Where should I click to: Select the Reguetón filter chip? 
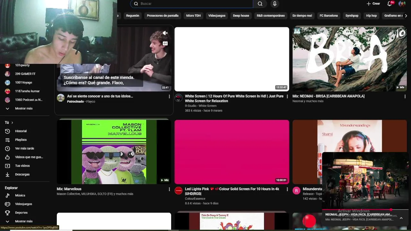click(x=133, y=16)
